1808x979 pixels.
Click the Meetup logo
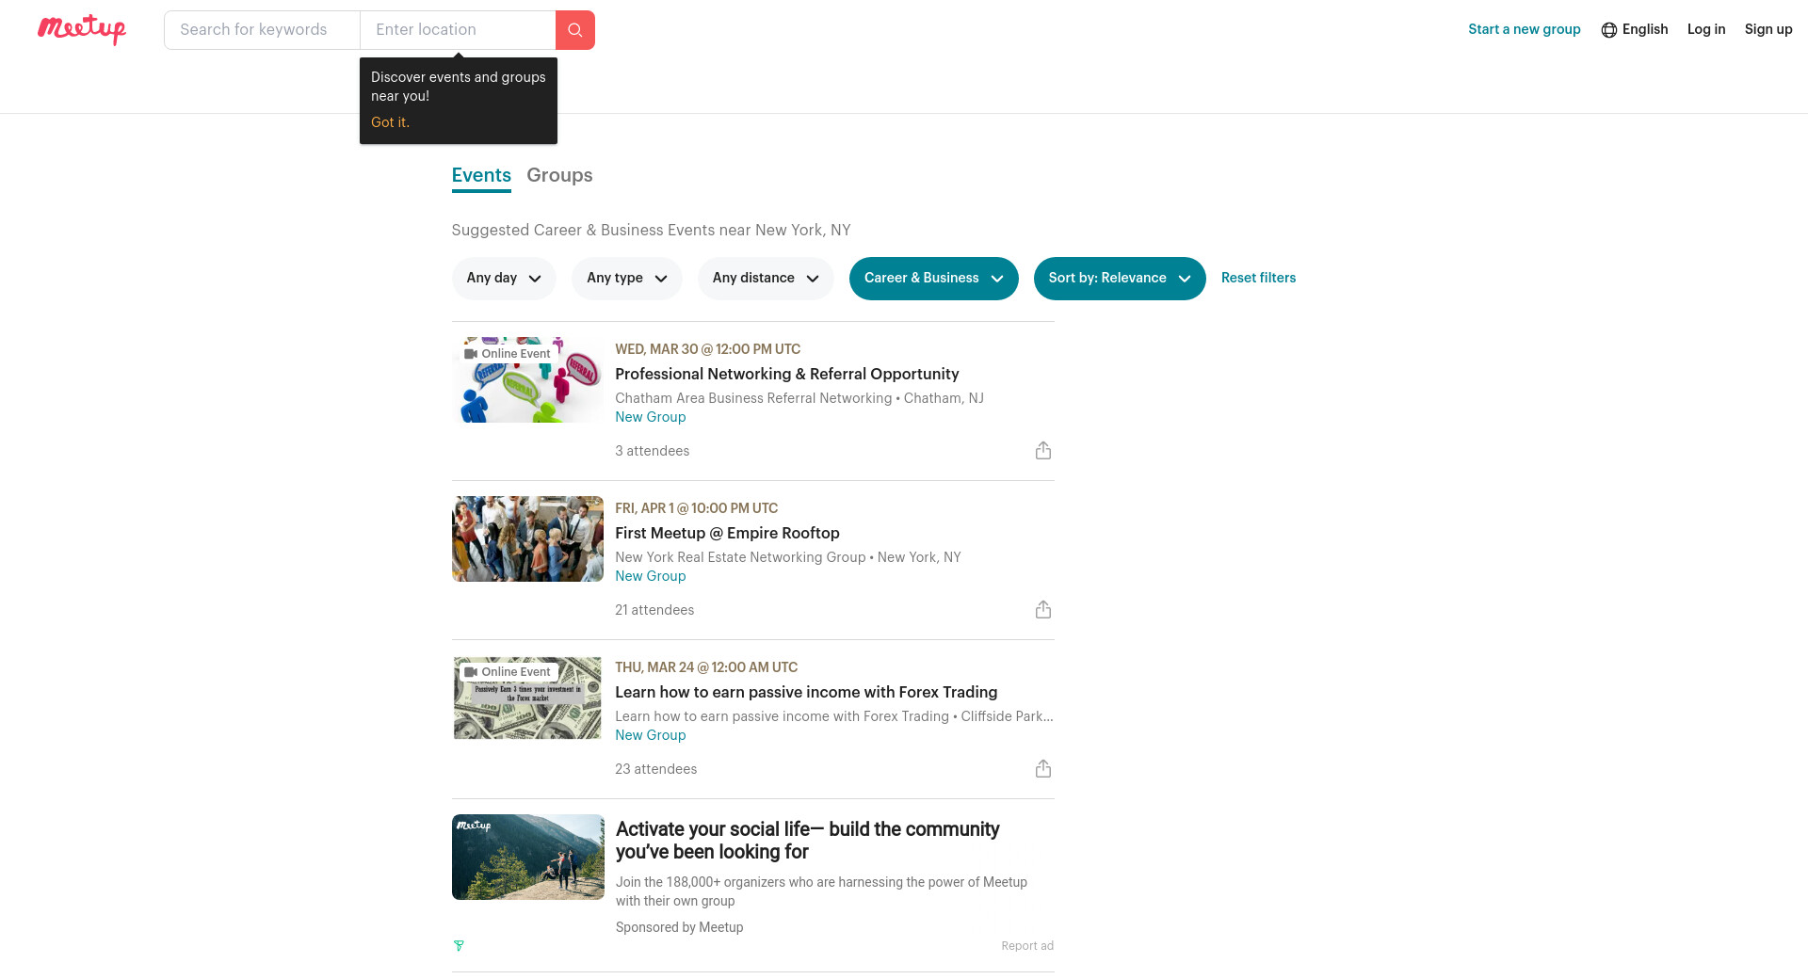coord(82,29)
